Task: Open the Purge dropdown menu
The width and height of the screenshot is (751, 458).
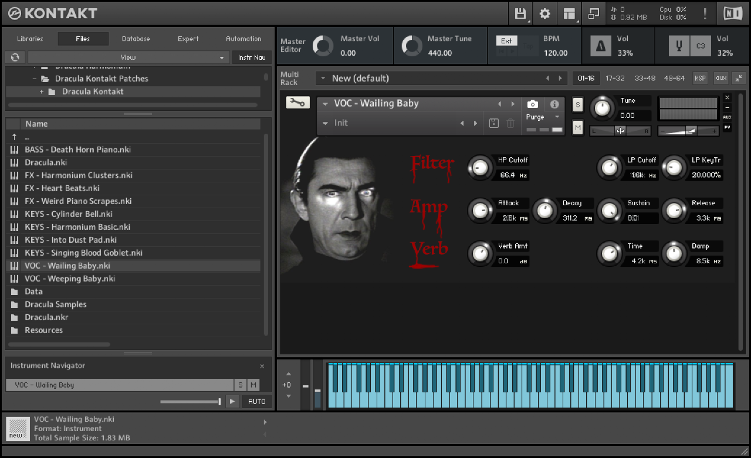Action: click(543, 117)
